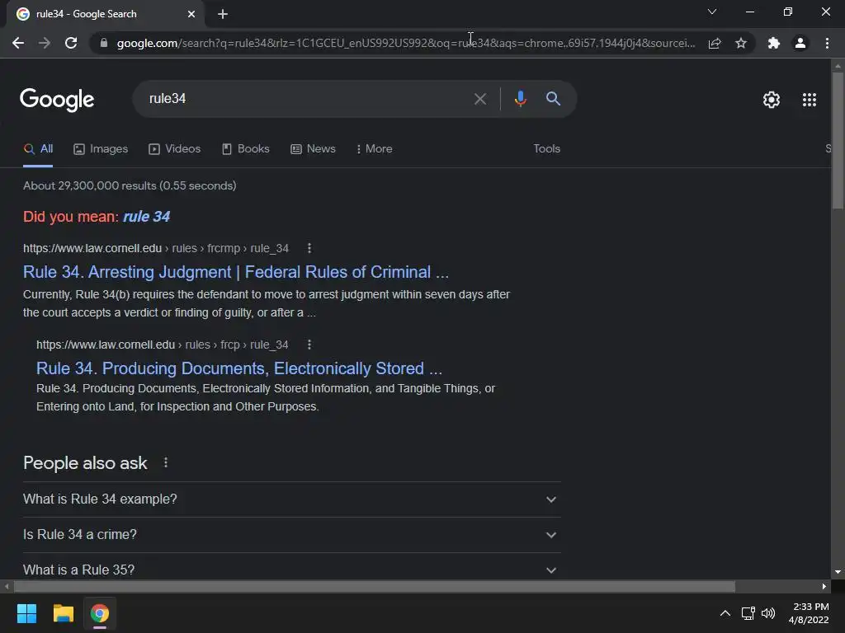Viewport: 845px width, 633px height.
Task: Open the Extensions puzzle icon
Action: coord(774,43)
